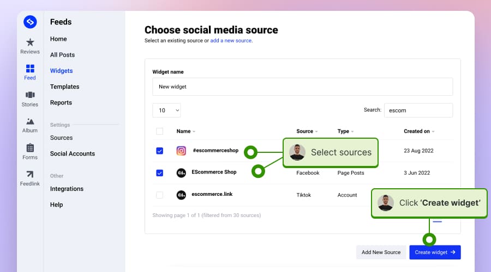The image size is (491, 272).
Task: Click the Facebook source cell
Action: (308, 173)
